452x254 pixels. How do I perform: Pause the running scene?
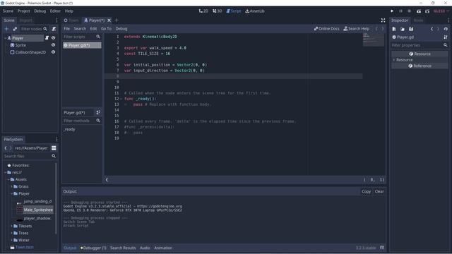pyautogui.click(x=400, y=11)
